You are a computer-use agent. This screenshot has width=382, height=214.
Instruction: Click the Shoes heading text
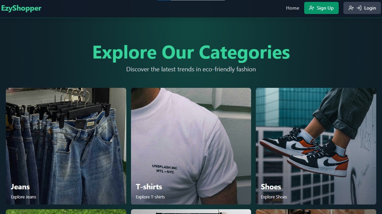(x=271, y=187)
